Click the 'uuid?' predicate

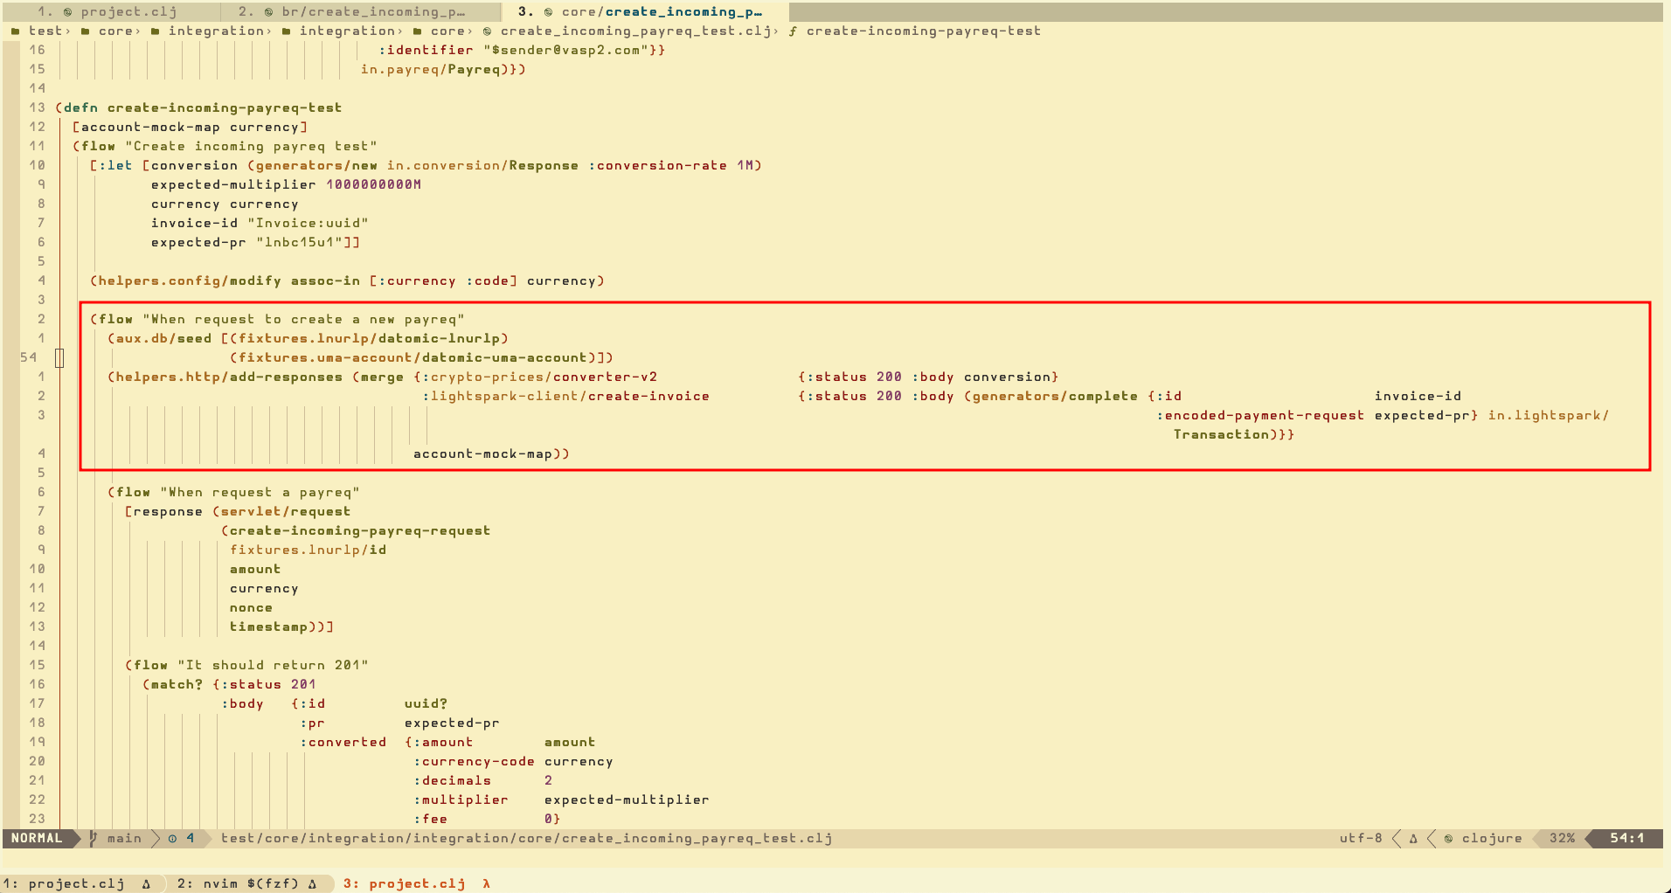pos(426,704)
